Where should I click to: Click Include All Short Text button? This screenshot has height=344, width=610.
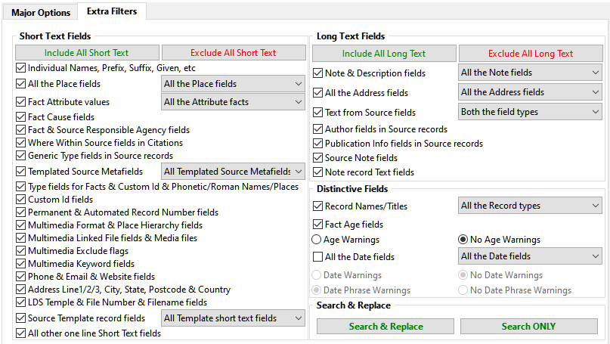pyautogui.click(x=87, y=53)
